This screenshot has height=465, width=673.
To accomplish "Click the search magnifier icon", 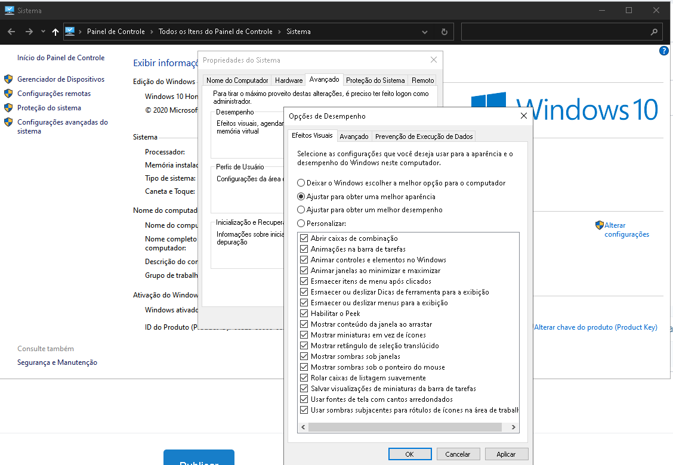I will click(x=654, y=32).
